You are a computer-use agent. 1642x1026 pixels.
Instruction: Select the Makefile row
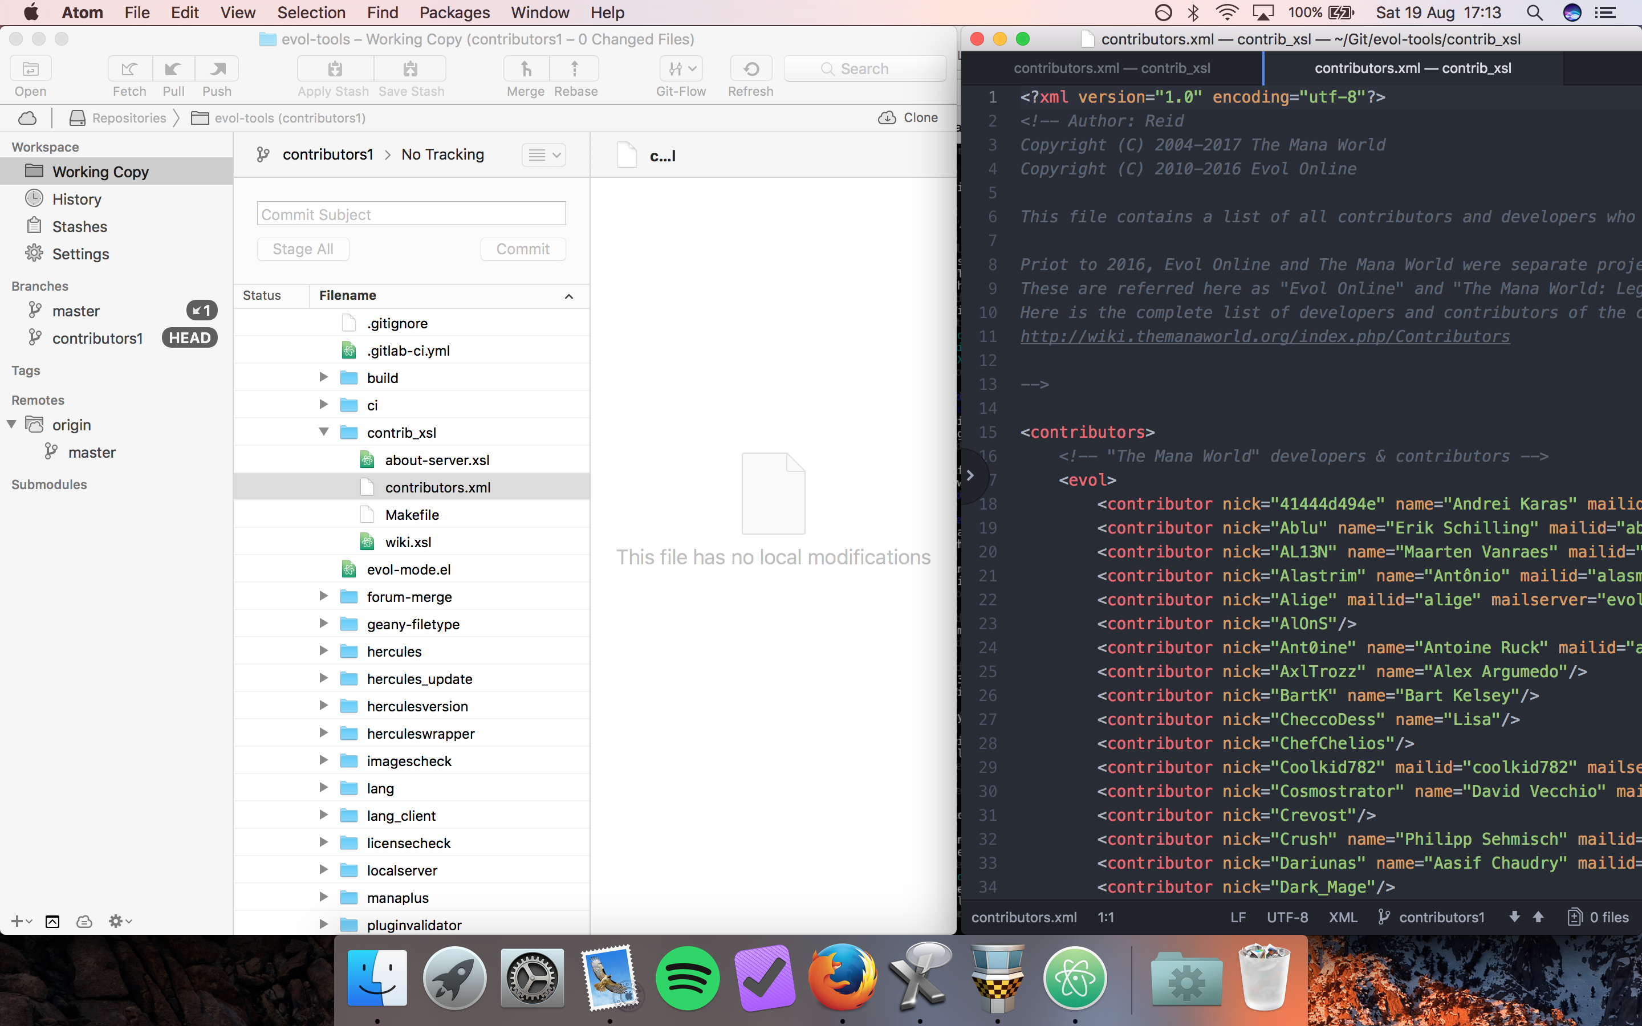pos(411,514)
